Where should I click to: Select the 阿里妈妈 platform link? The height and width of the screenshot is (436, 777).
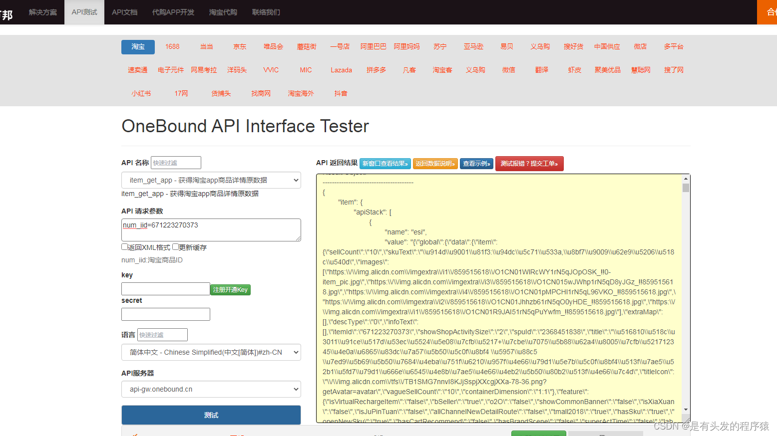407,47
